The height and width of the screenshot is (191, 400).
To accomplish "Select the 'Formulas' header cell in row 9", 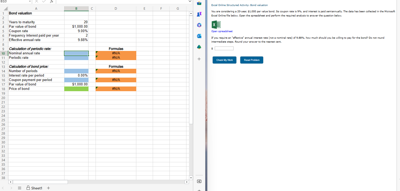I will 116,49.
